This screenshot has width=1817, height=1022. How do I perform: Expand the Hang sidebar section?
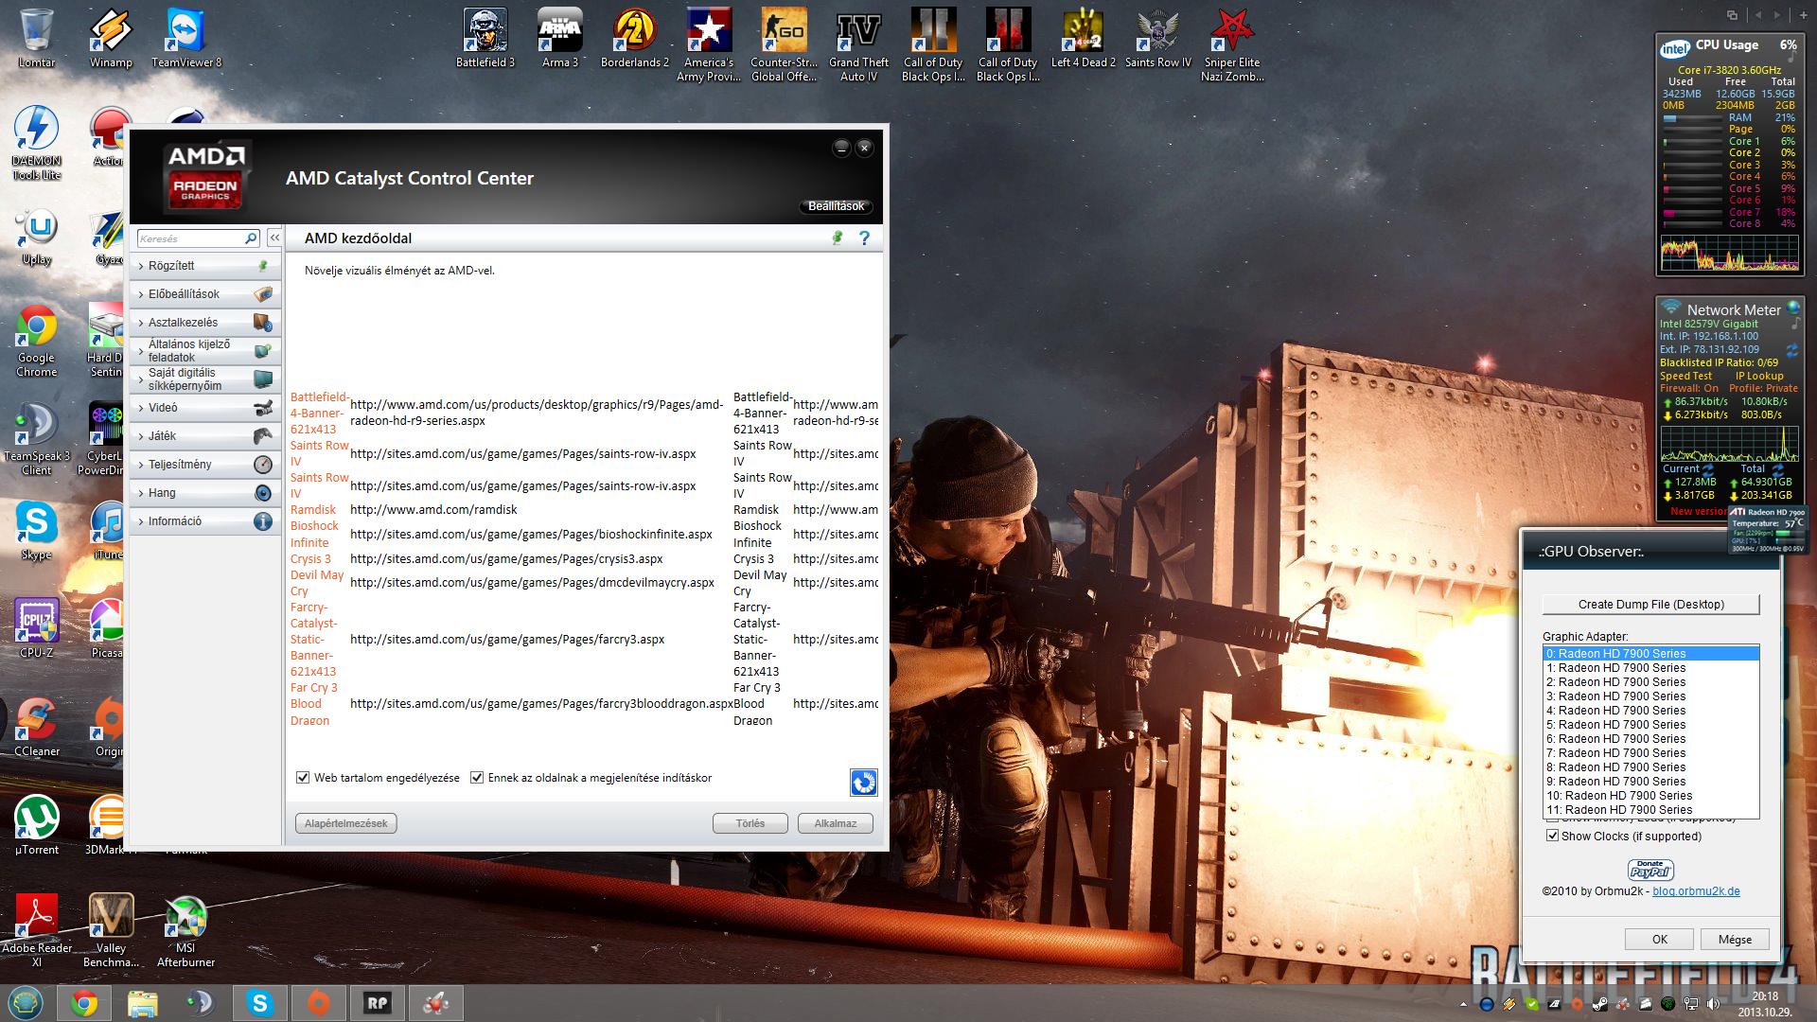[205, 493]
